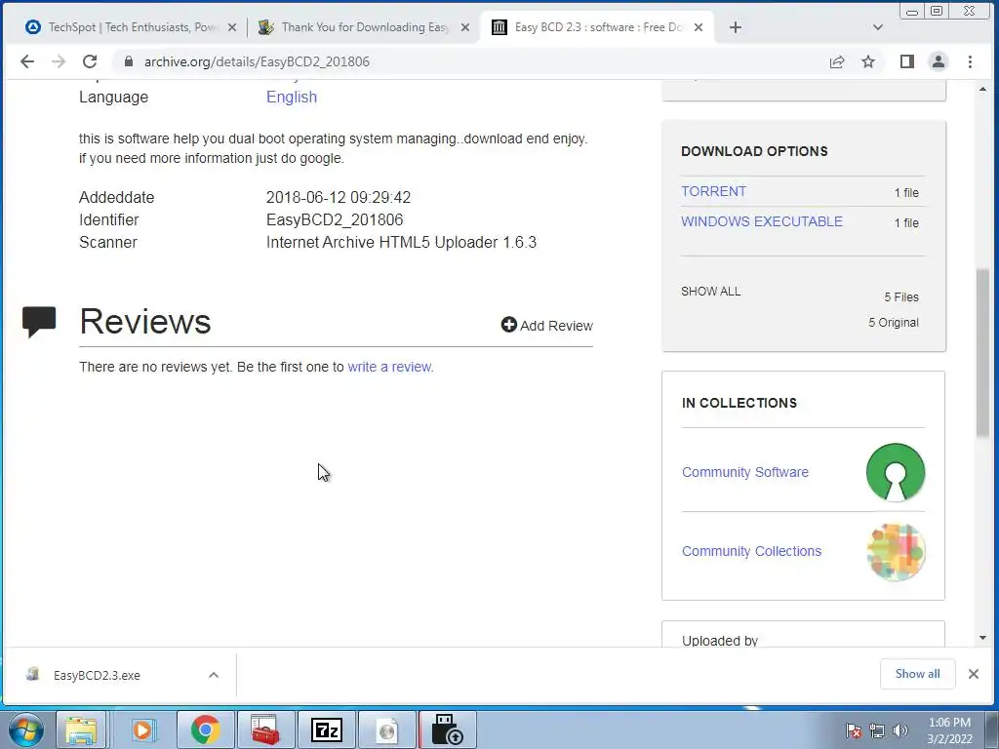Open the red toolbox taskbar app
This screenshot has height=749, width=999.
click(x=265, y=729)
